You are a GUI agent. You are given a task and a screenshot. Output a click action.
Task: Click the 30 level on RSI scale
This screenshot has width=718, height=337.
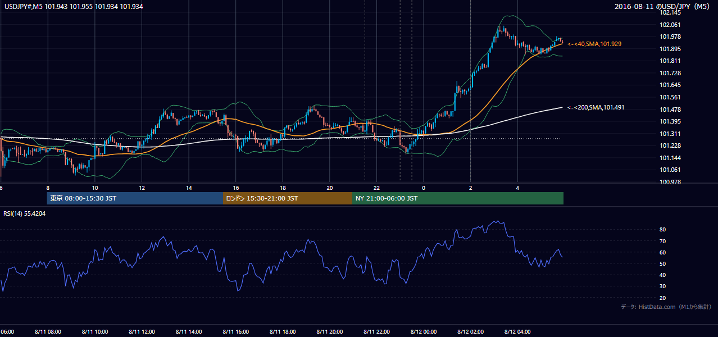click(x=663, y=286)
